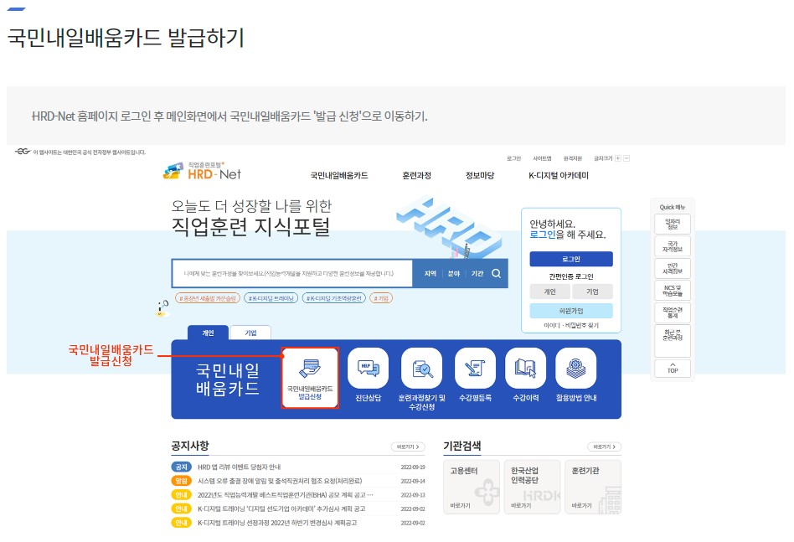Click the magnifier search icon
This screenshot has height=542, width=794.
pyautogui.click(x=496, y=274)
